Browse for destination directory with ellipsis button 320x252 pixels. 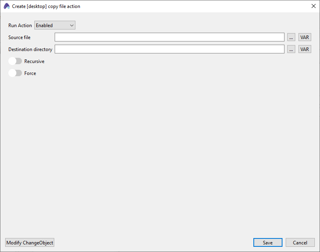tap(291, 49)
